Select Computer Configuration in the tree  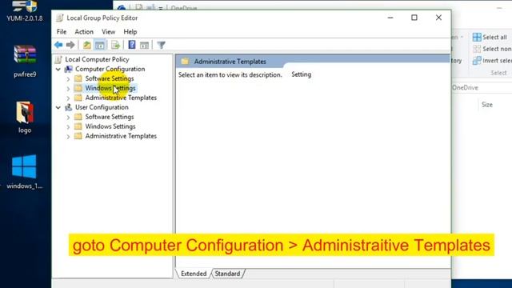[110, 69]
